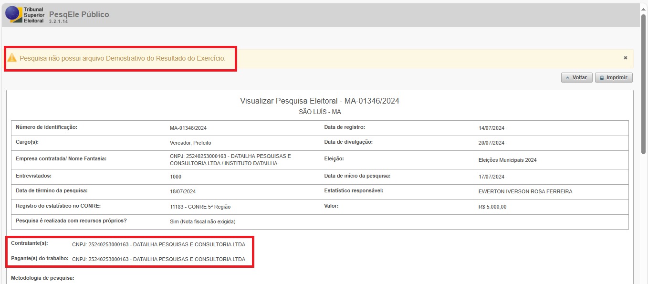Click the Data de início da pesquisa label

click(x=357, y=176)
